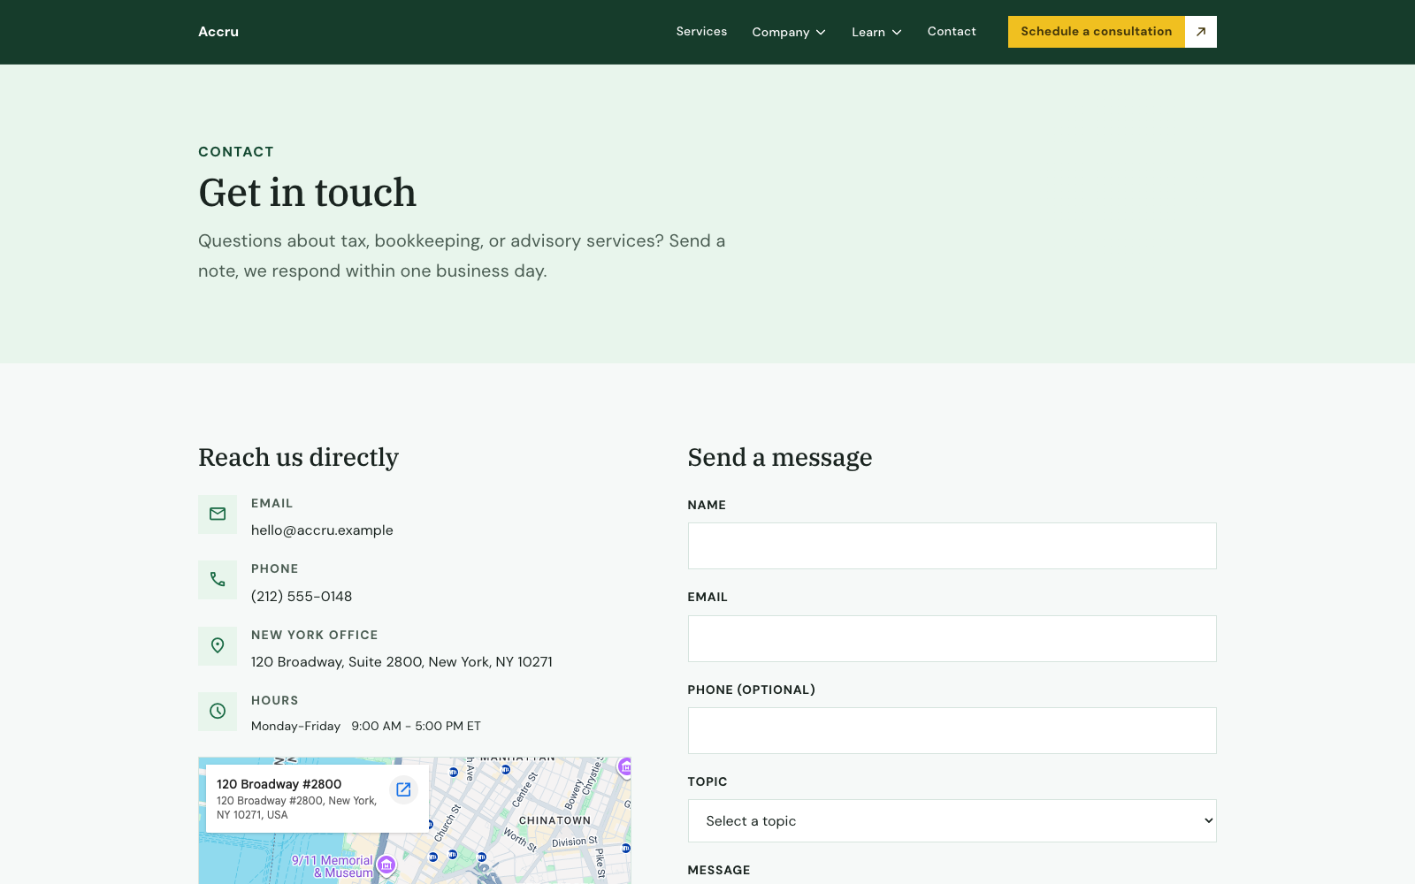This screenshot has height=884, width=1415.
Task: Focus the Phone (optional) input field
Action: [952, 730]
